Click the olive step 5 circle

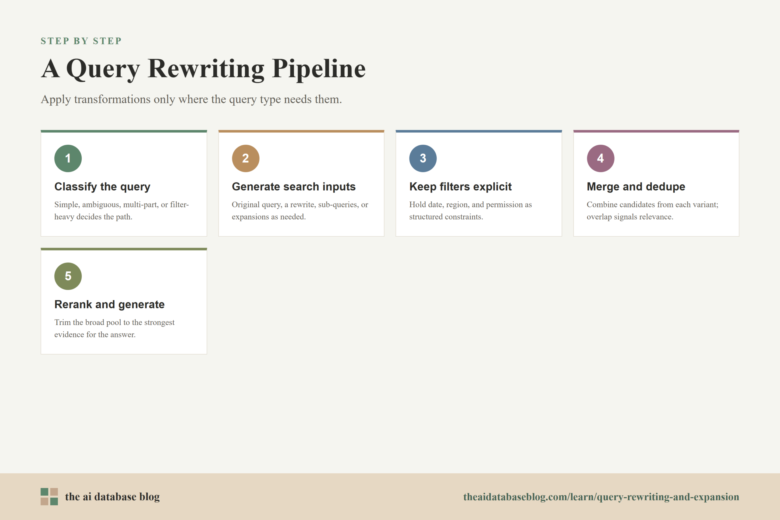(x=68, y=276)
